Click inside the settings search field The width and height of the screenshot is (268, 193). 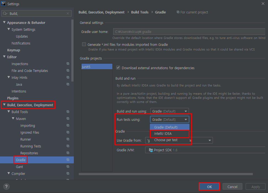coord(36,13)
